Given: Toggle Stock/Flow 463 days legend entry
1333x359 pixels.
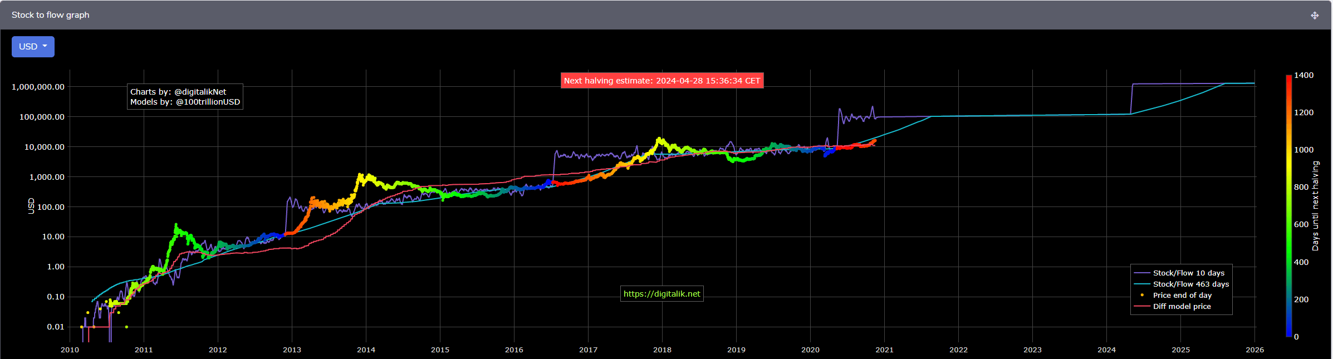Looking at the screenshot, I should (1190, 284).
